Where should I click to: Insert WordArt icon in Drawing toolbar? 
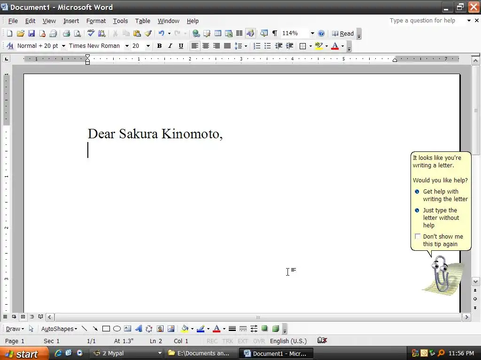(x=139, y=329)
